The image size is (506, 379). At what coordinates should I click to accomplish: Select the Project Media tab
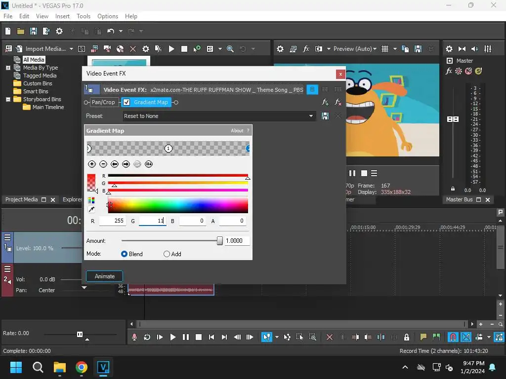[x=21, y=199]
